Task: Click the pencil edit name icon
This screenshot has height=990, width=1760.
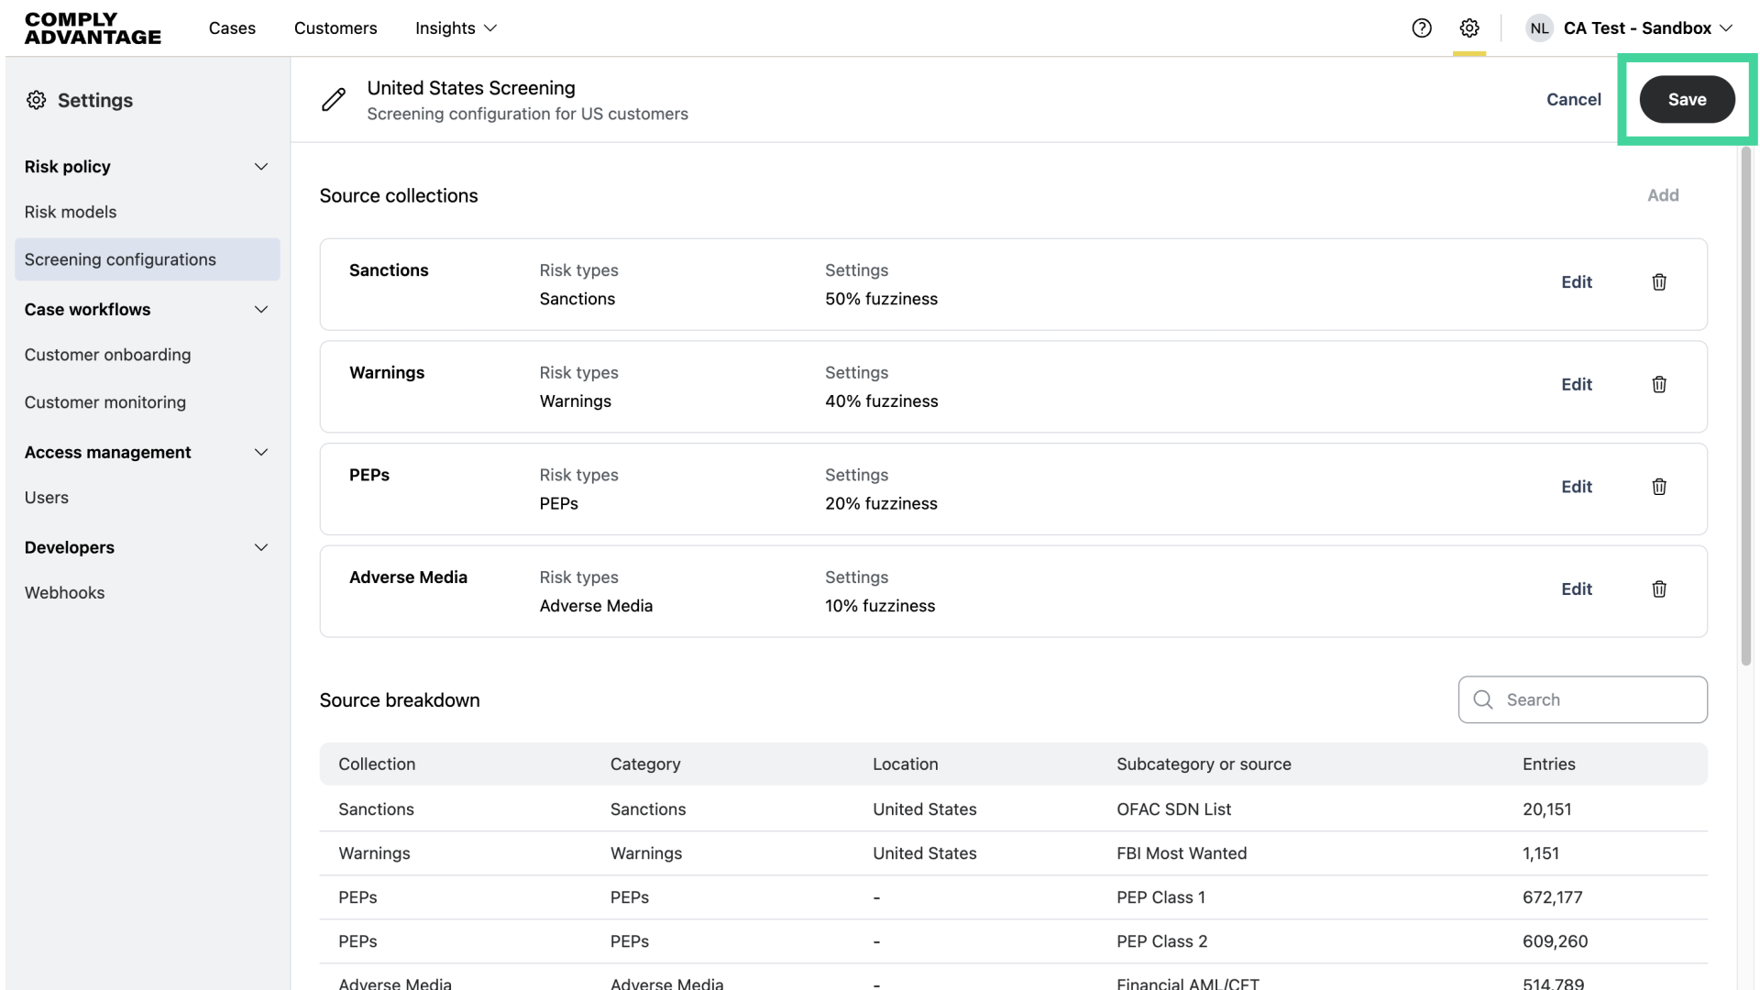Action: [334, 100]
